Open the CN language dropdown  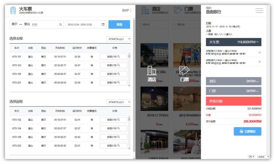pyautogui.click(x=251, y=157)
